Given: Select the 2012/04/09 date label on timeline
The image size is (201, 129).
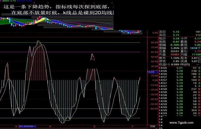Looking at the screenshot, I should [x=27, y=126].
